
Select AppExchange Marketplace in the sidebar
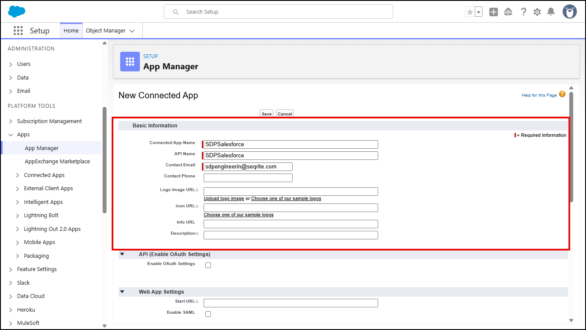point(57,162)
